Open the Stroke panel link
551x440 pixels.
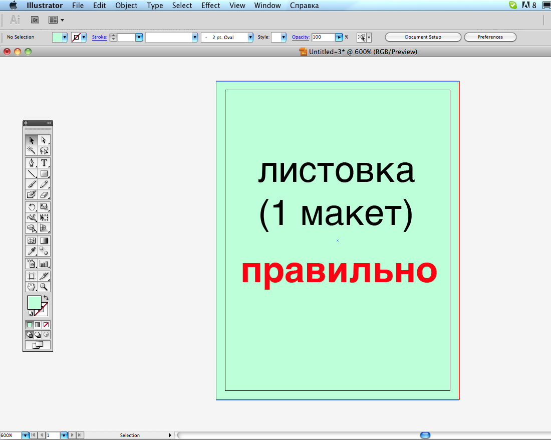[x=100, y=37]
